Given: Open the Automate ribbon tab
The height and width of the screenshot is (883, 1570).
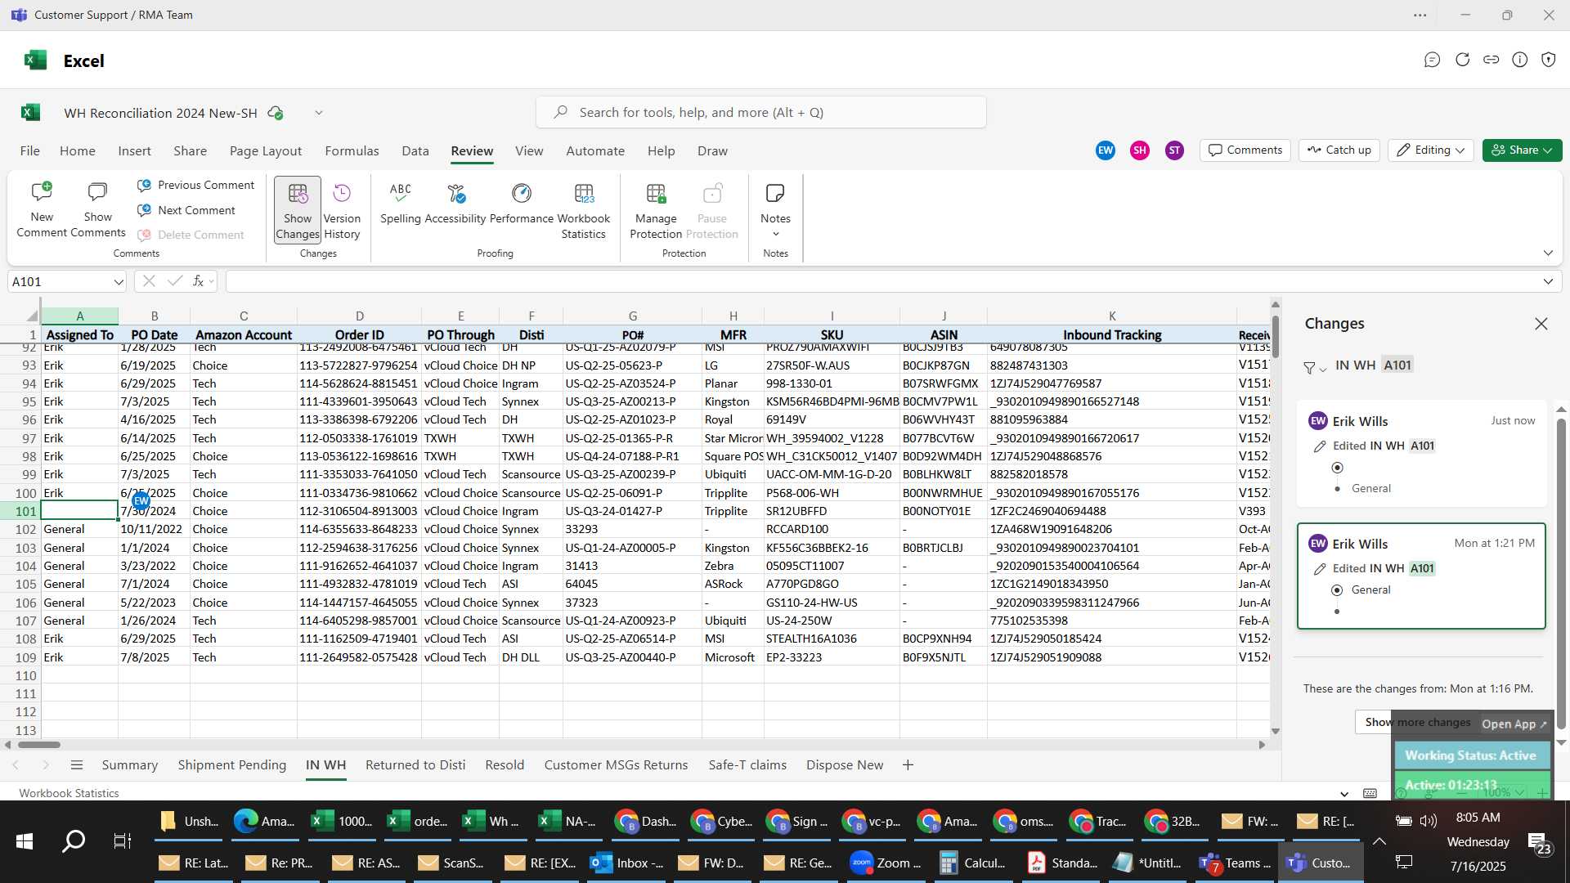Looking at the screenshot, I should point(595,151).
